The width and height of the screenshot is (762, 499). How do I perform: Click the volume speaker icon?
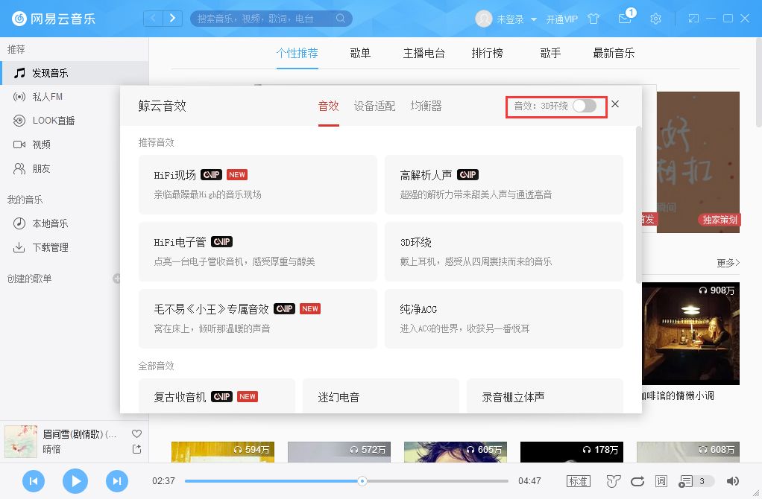[x=732, y=481]
